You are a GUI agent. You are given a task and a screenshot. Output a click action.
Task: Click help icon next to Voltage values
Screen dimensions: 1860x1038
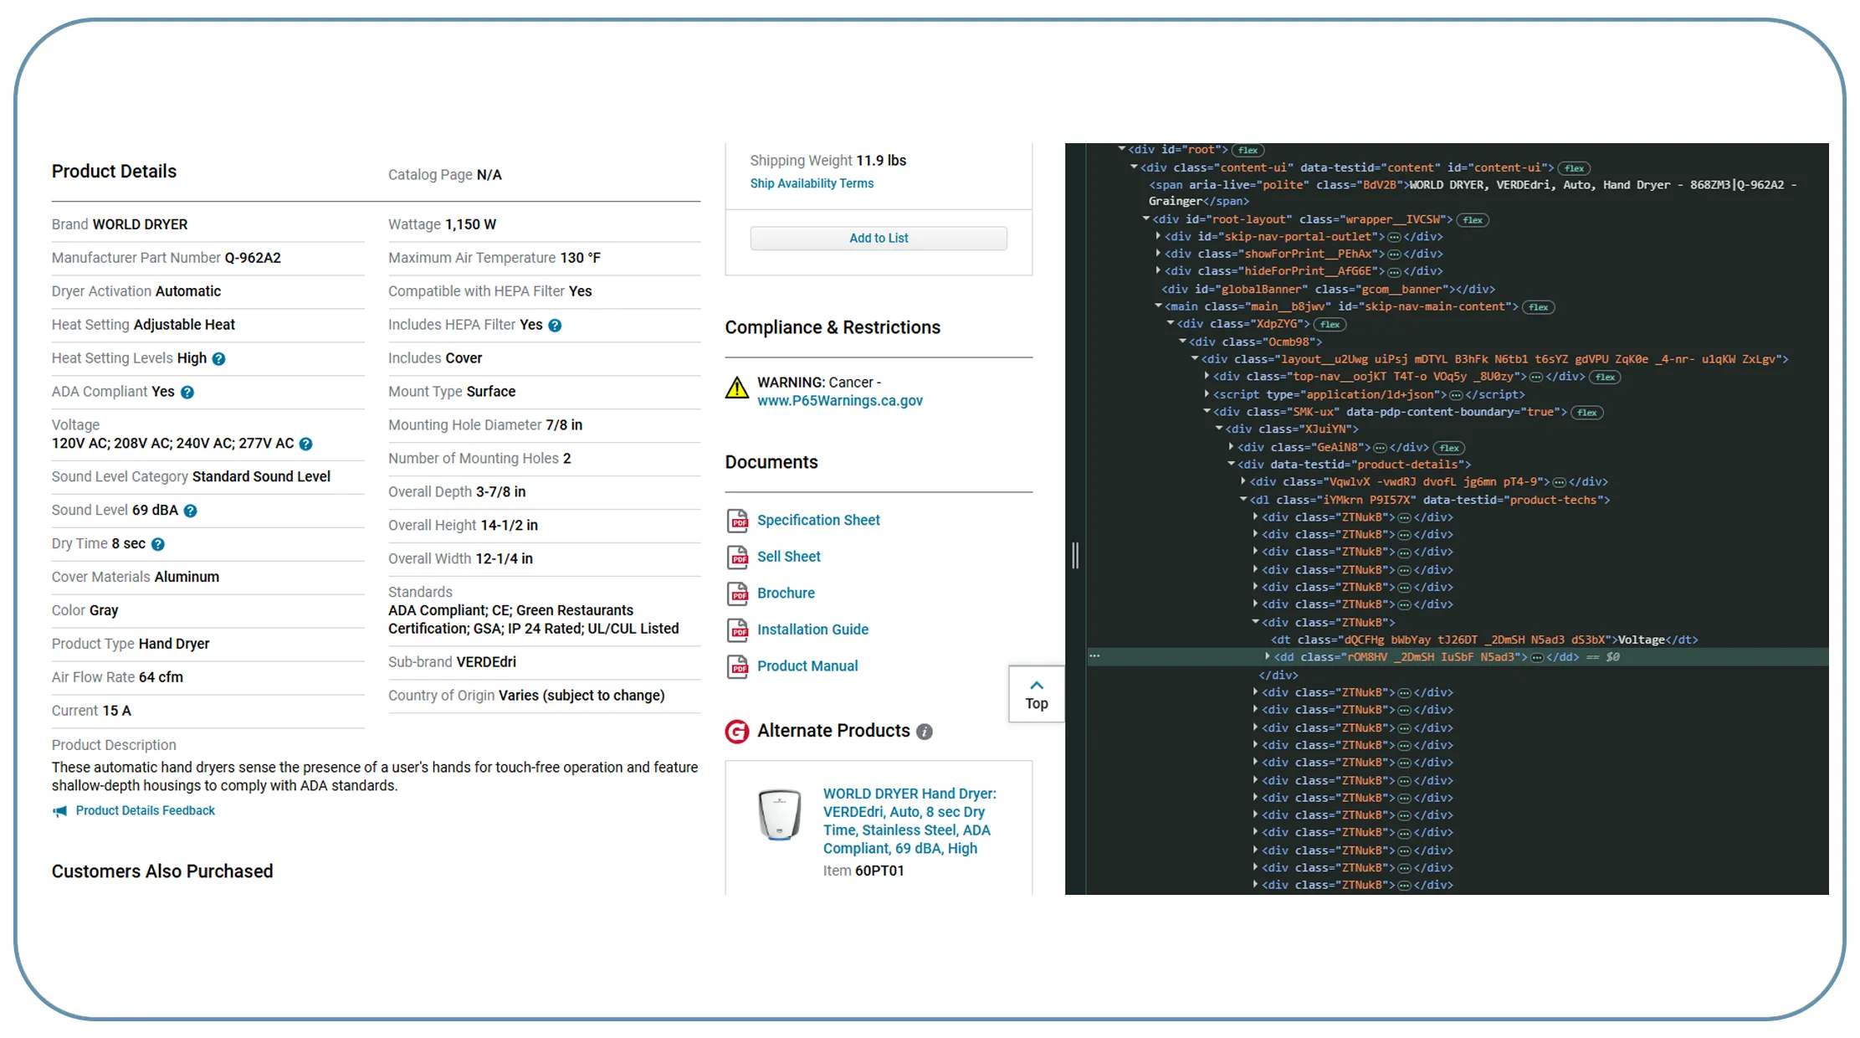(x=306, y=444)
